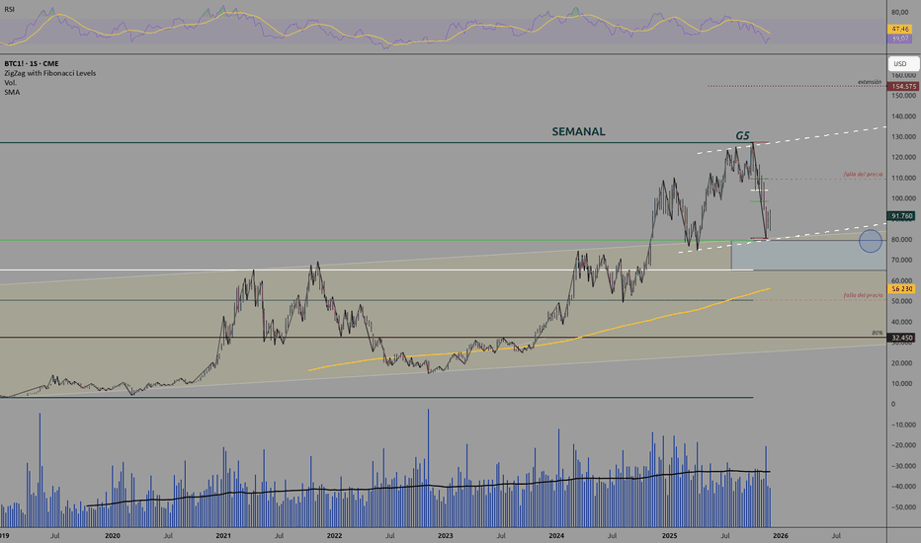The width and height of the screenshot is (921, 543).
Task: Click 2024 on the time axis
Action: tap(556, 535)
